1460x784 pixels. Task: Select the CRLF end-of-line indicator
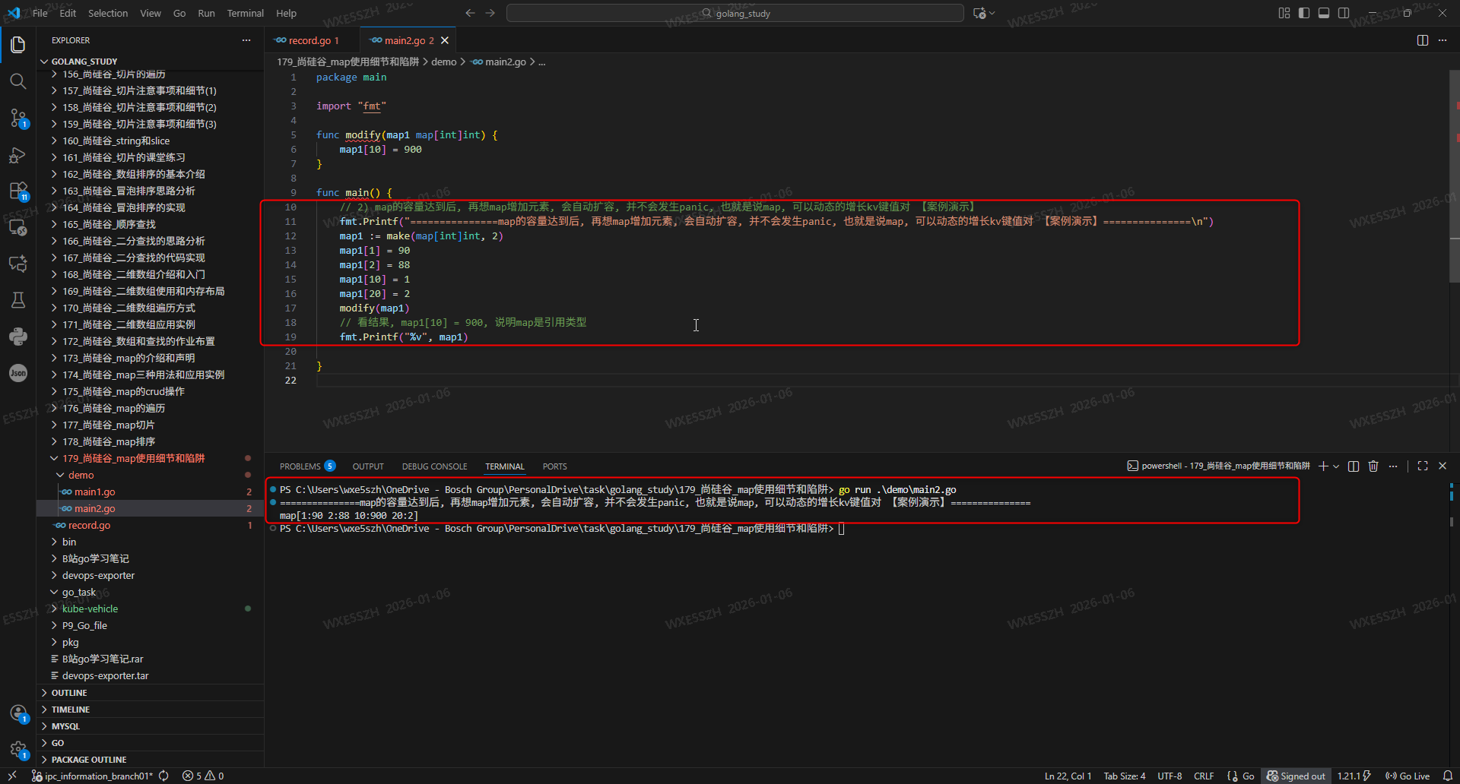1204,776
